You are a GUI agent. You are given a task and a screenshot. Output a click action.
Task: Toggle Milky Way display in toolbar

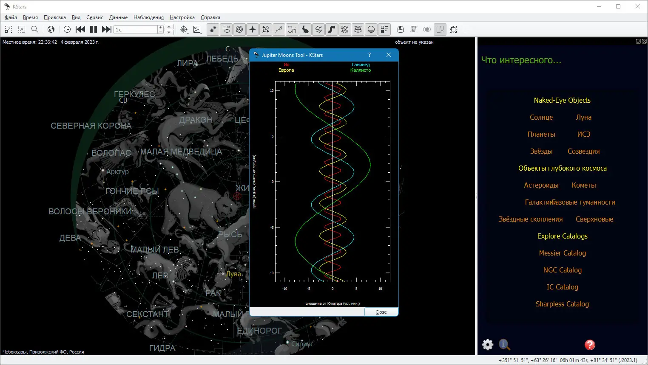coord(331,29)
